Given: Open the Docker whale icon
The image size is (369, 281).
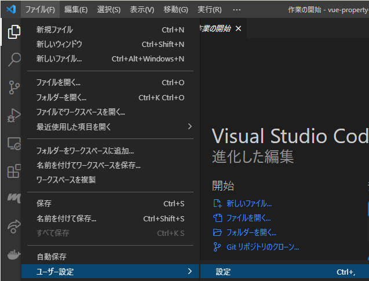Looking at the screenshot, I should pos(14,254).
